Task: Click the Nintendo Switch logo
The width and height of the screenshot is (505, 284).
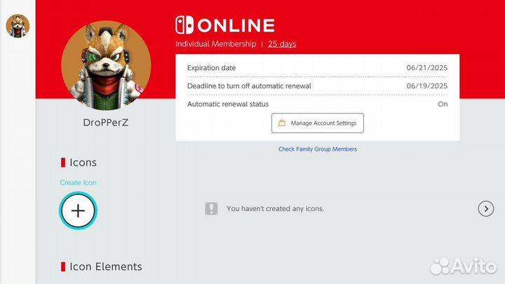Action: (184, 25)
